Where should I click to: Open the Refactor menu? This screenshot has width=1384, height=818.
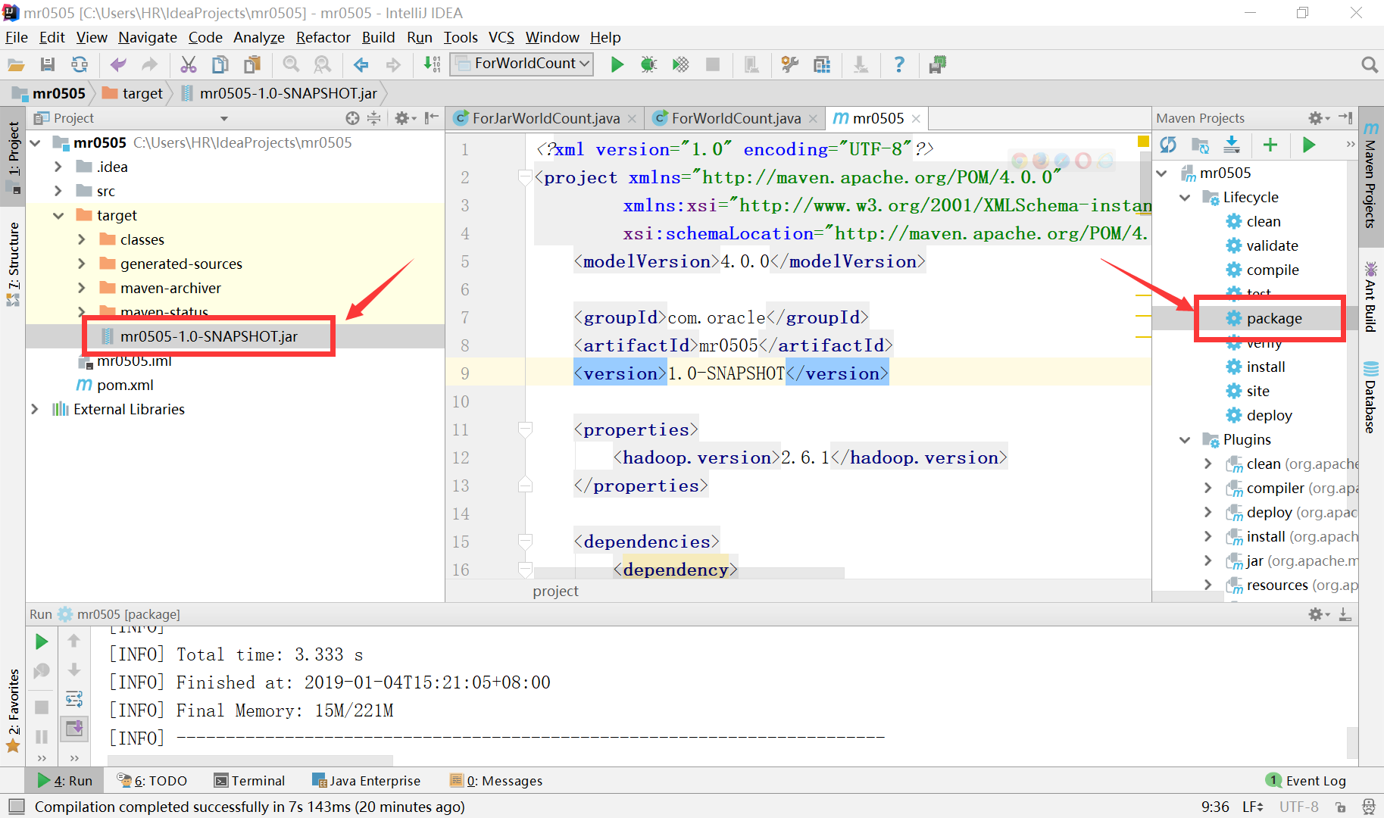point(323,37)
